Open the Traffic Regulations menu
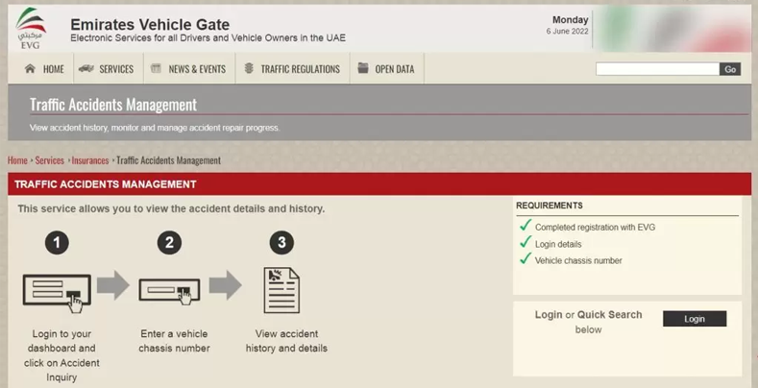The height and width of the screenshot is (388, 758). (300, 69)
